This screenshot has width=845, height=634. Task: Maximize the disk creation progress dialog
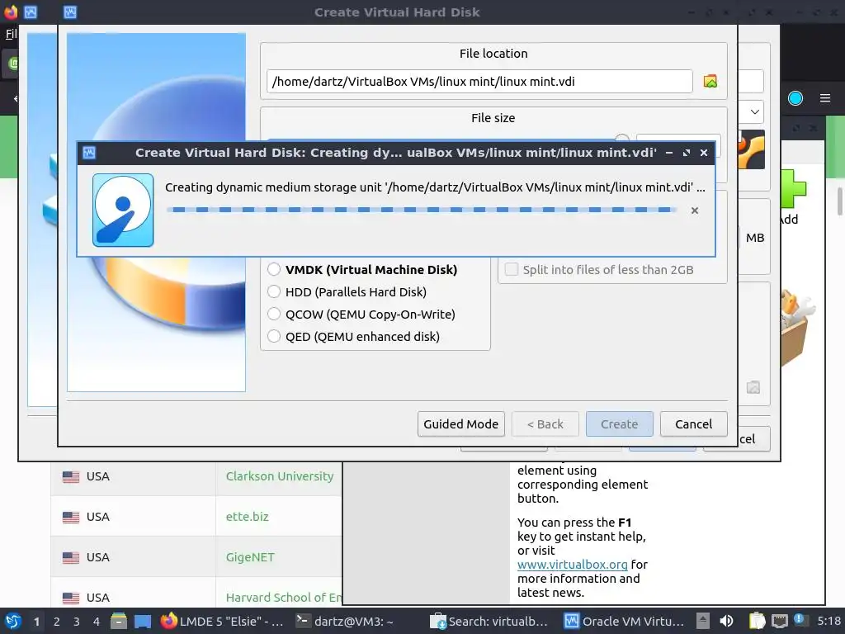pyautogui.click(x=686, y=153)
